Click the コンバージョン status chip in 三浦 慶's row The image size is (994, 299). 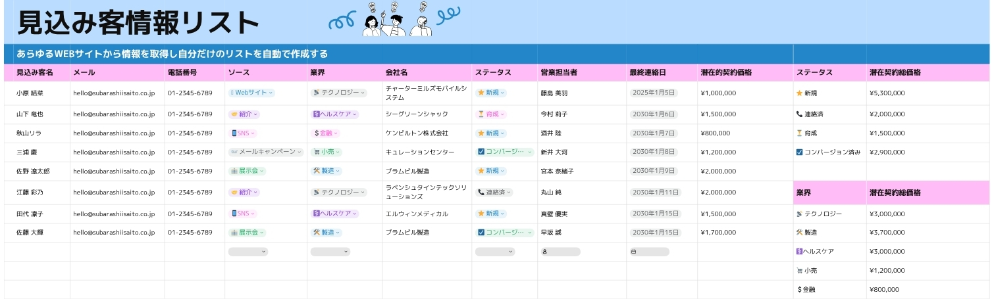[504, 152]
